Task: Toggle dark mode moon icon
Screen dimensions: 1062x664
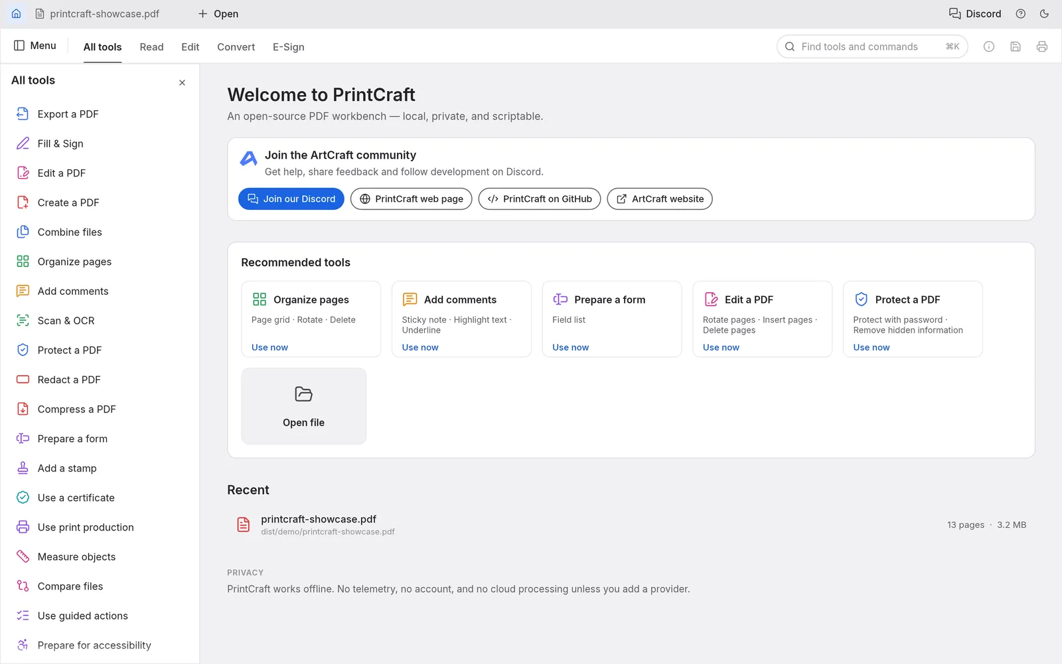Action: (1044, 13)
